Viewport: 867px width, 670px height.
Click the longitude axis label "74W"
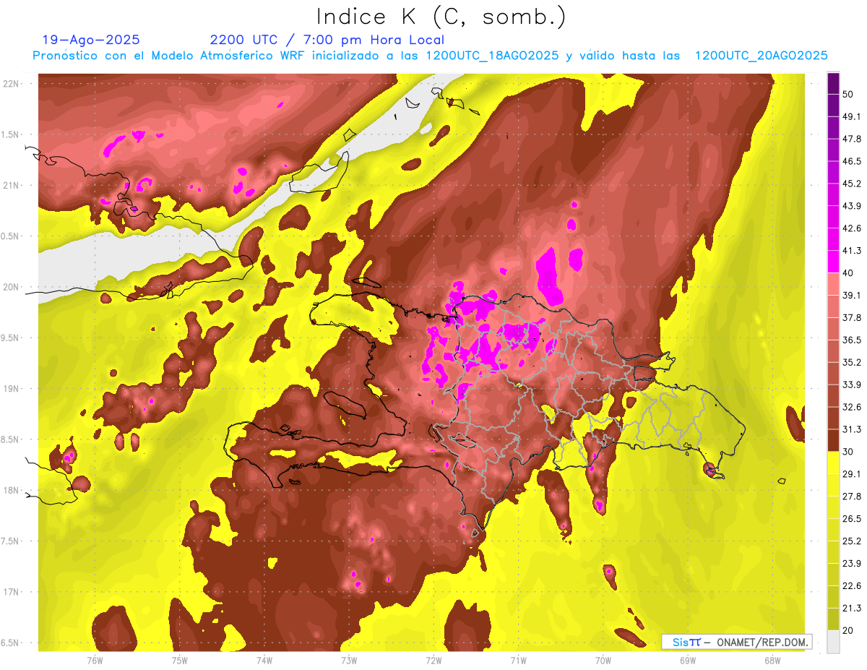click(264, 661)
